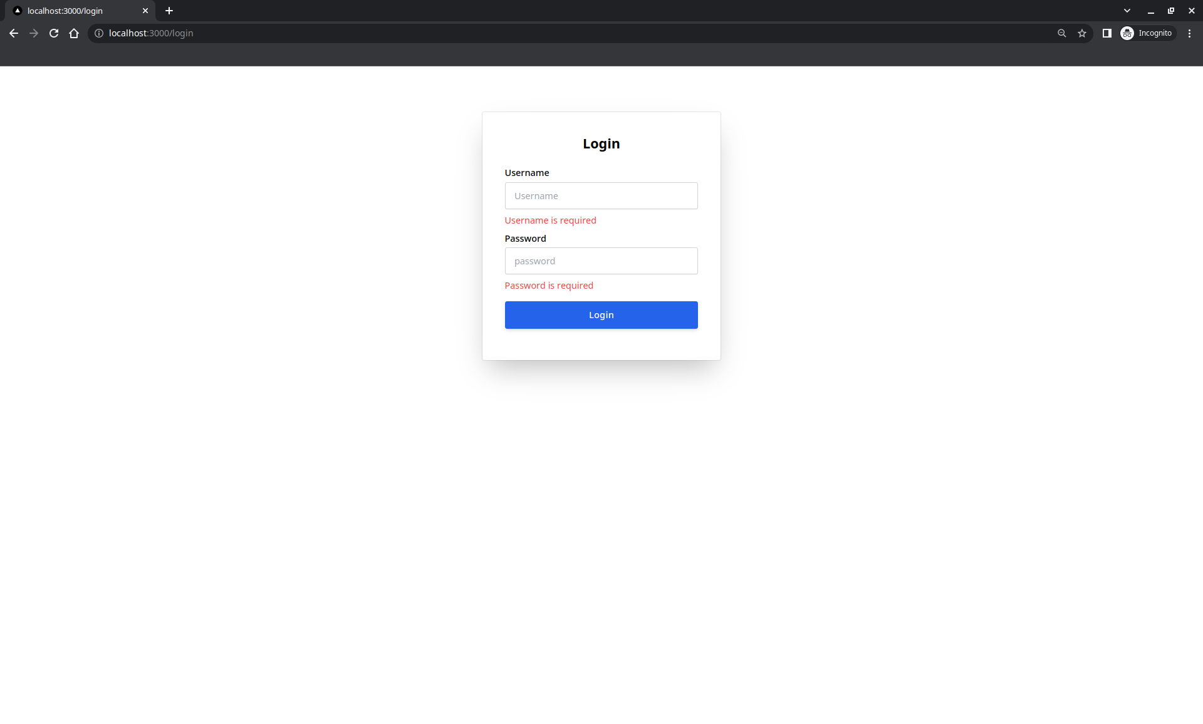This screenshot has height=724, width=1203.
Task: Open the zoom magnifier in address bar
Action: pos(1061,33)
